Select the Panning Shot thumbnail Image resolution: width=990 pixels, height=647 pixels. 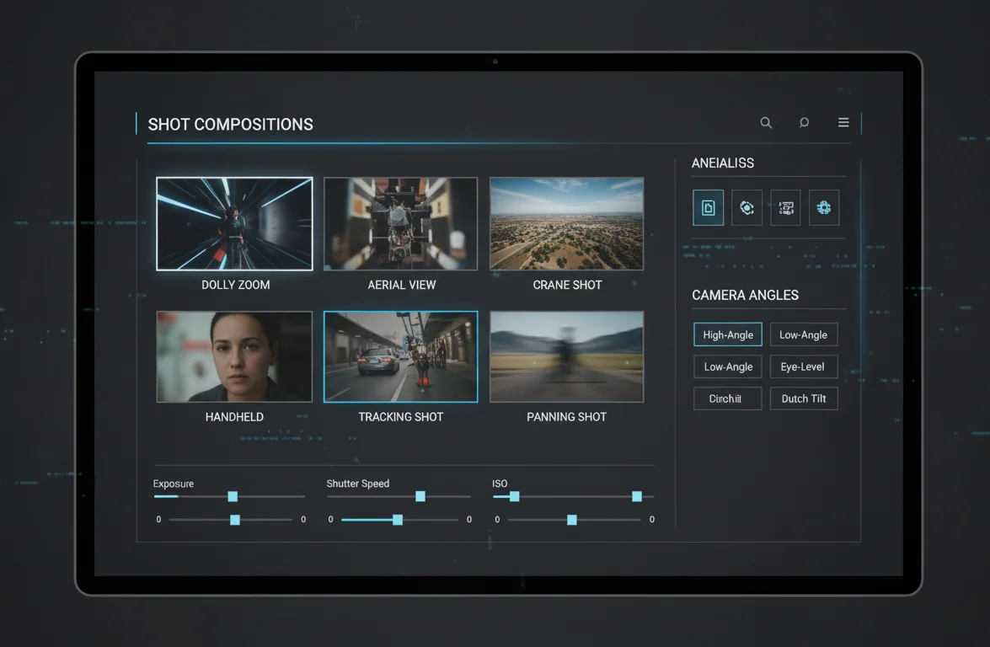[x=566, y=356]
